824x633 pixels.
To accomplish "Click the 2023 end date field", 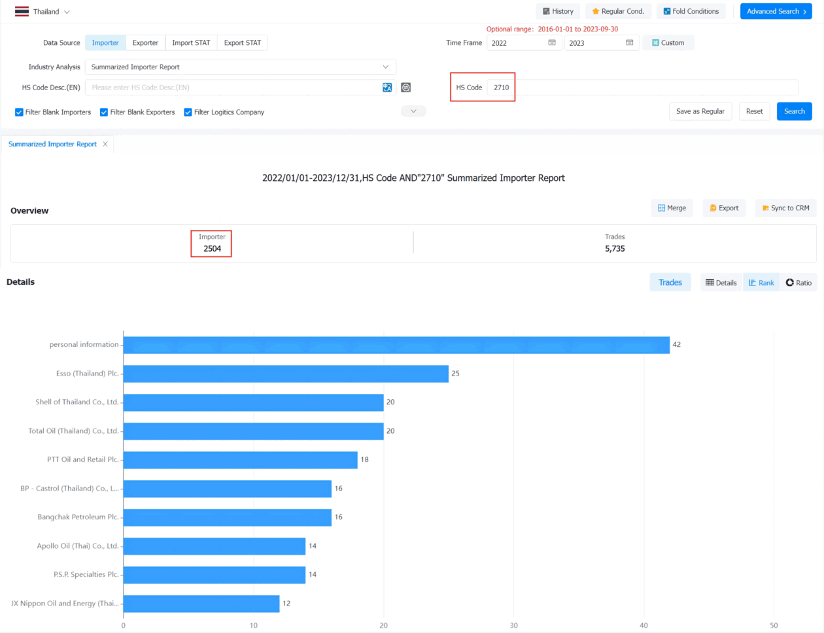I will 602,43.
